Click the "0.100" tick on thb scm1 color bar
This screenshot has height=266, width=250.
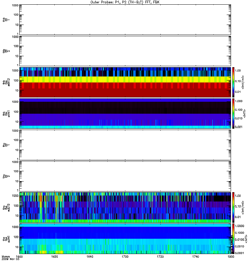pos(239,110)
